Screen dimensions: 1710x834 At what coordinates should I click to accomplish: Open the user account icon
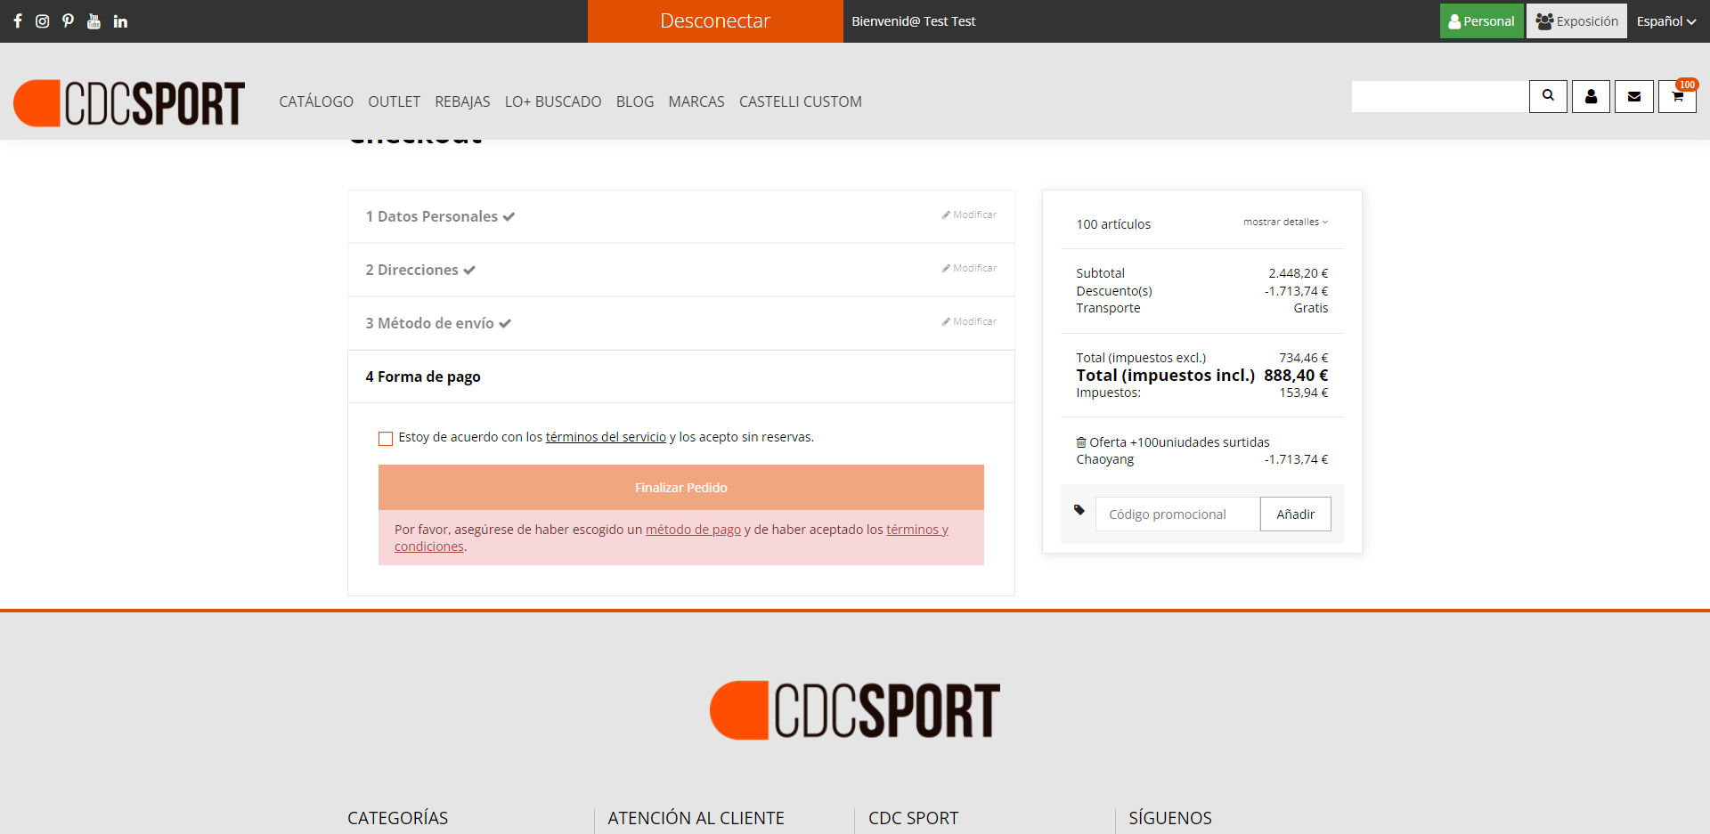pos(1591,96)
